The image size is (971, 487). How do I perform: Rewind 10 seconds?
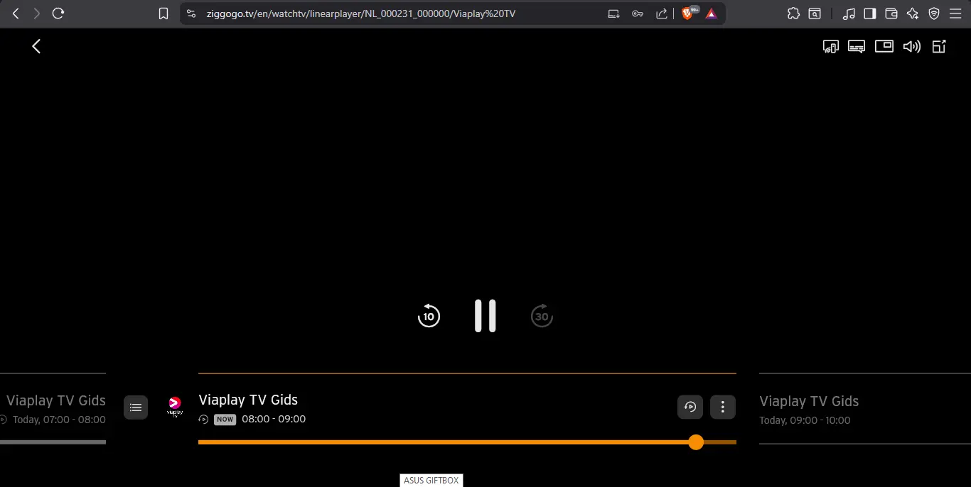click(x=429, y=315)
